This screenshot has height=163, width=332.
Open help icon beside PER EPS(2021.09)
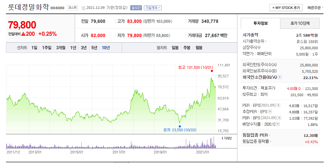(278, 105)
